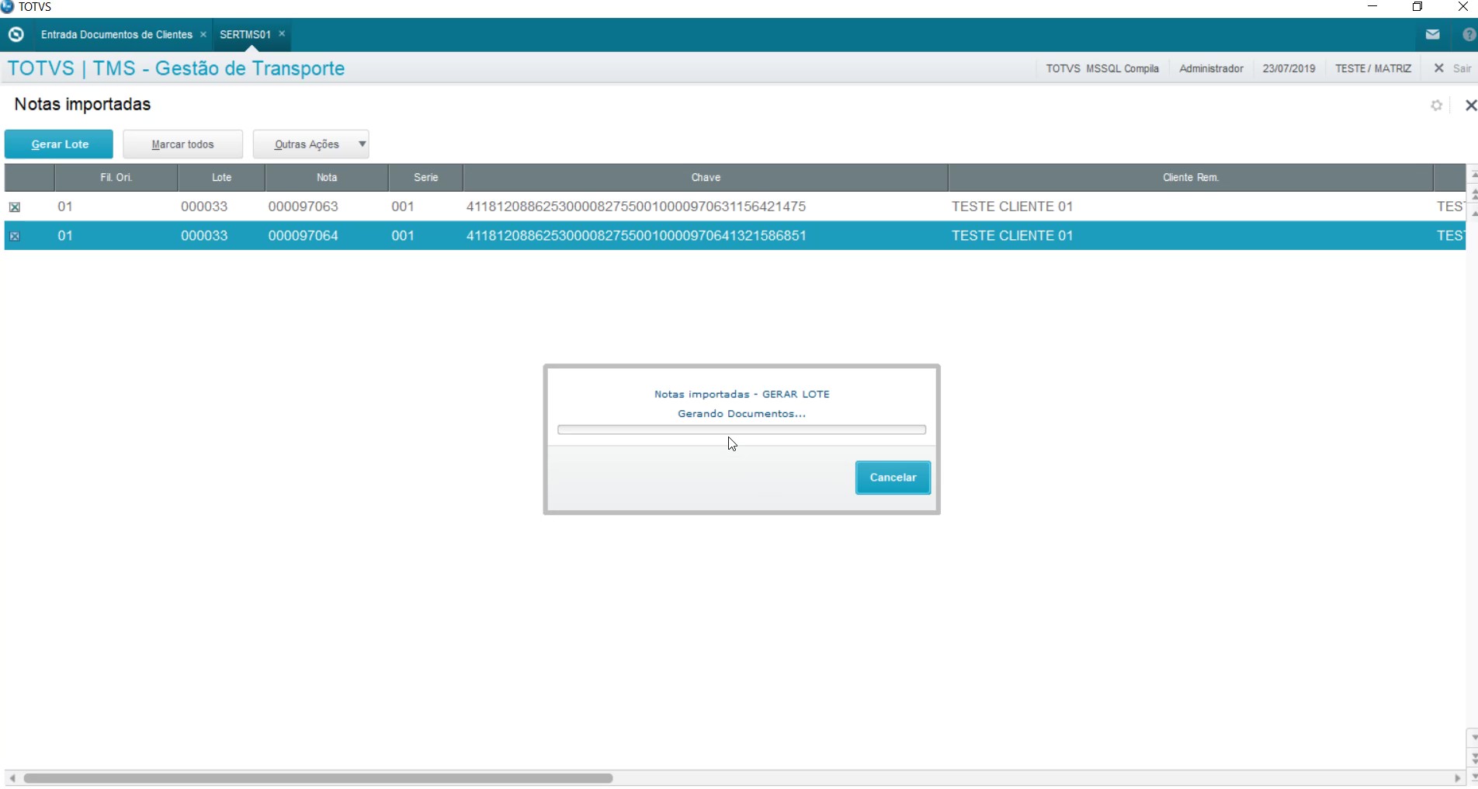The image size is (1478, 789).
Task: Open the help question mark icon
Action: tap(1469, 34)
